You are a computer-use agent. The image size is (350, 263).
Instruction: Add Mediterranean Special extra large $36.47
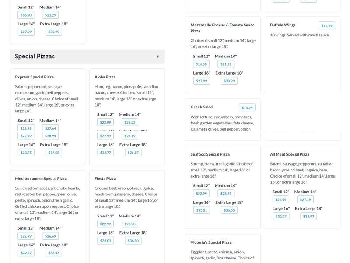(x=53, y=252)
